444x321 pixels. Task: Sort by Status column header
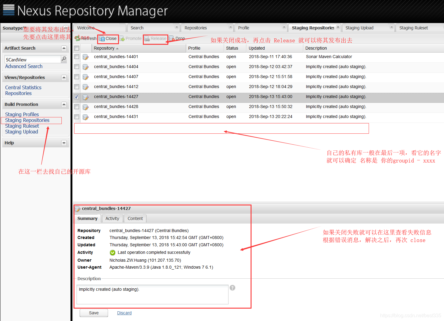coord(235,48)
